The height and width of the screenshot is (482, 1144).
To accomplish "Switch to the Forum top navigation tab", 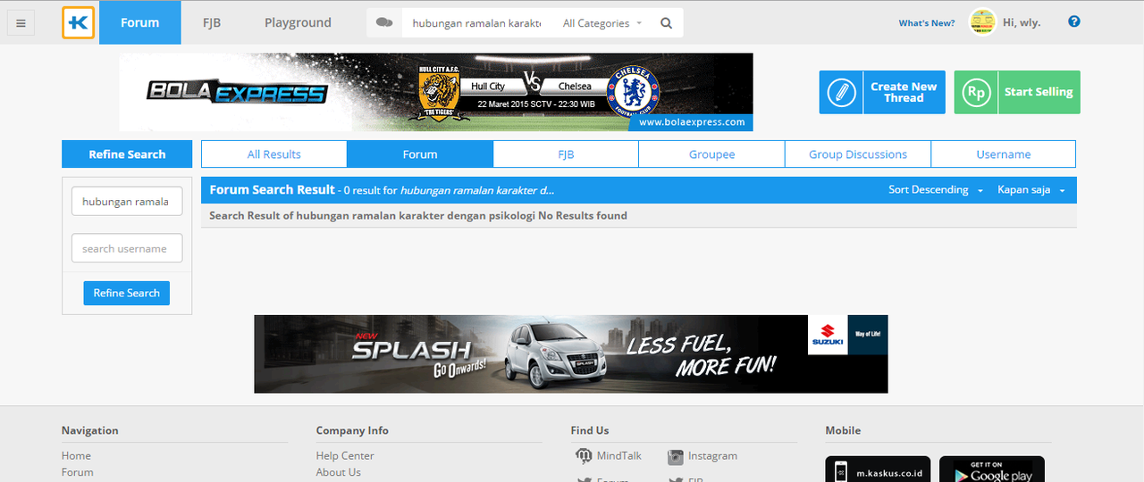I will 139,22.
